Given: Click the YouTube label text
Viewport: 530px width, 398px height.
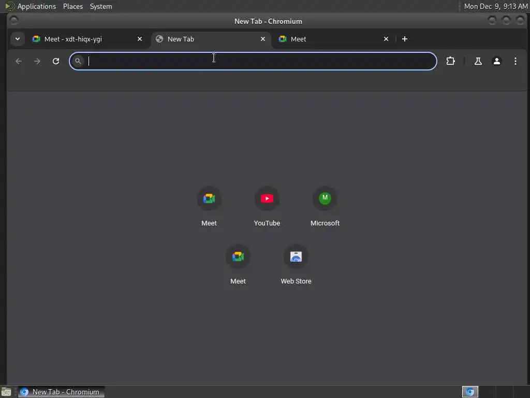Looking at the screenshot, I should coord(267,223).
